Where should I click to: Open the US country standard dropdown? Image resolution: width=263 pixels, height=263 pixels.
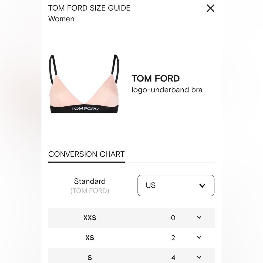(x=176, y=185)
